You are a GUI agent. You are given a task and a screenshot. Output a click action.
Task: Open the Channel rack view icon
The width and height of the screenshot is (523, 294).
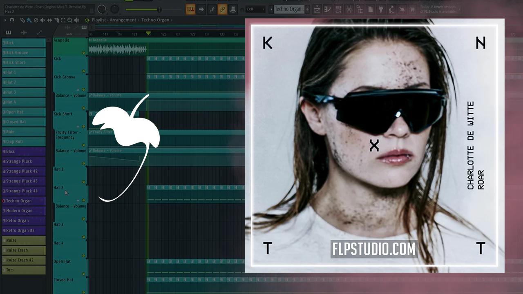[338, 9]
